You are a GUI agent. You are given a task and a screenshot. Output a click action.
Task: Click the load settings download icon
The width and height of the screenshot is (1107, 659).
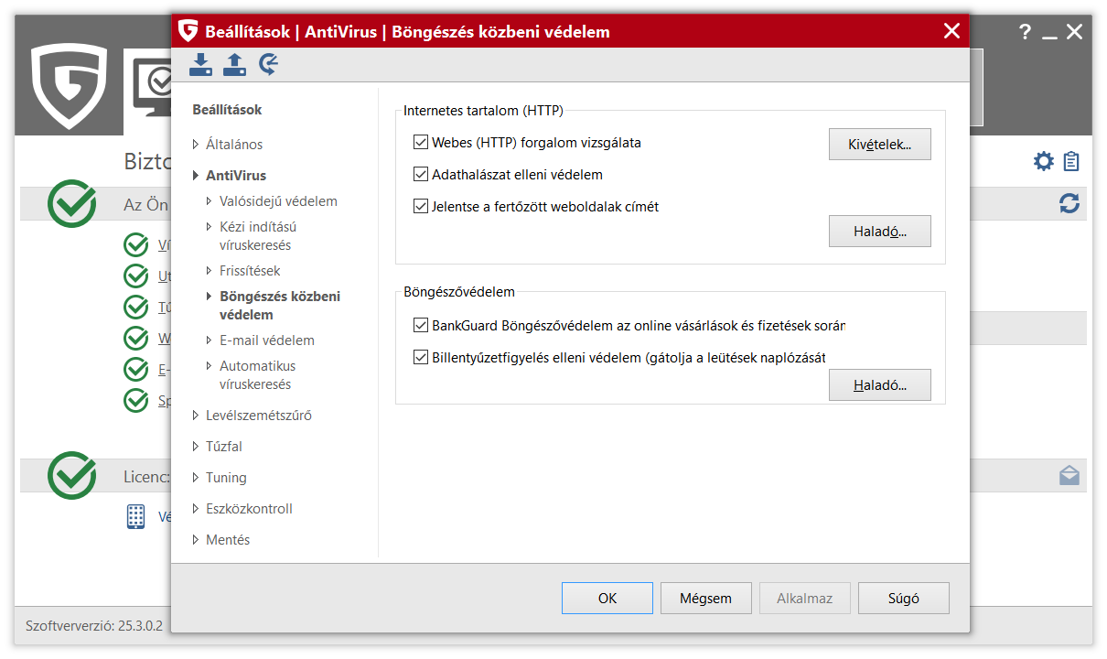click(200, 64)
